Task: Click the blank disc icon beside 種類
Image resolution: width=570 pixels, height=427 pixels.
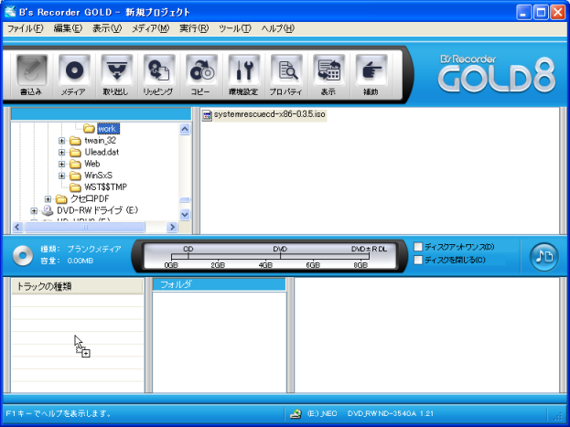Action: click(23, 256)
